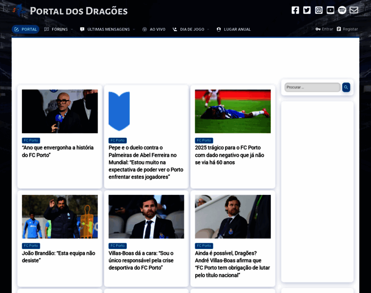Click the clipboard icon beside Registar
371x293 pixels.
(339, 29)
